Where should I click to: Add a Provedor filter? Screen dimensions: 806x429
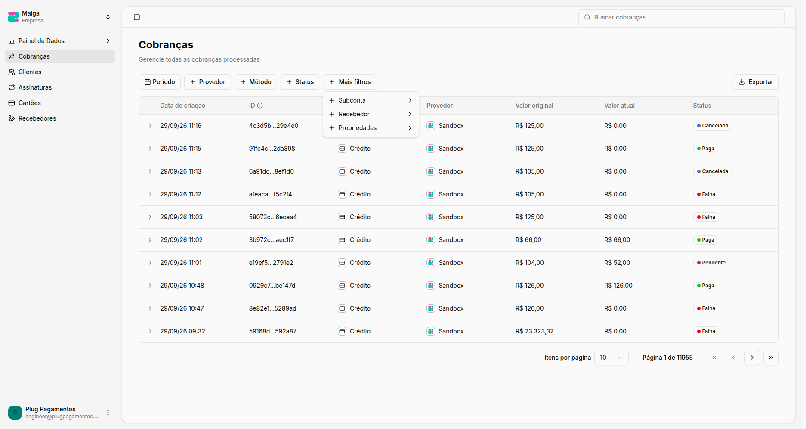(x=208, y=82)
